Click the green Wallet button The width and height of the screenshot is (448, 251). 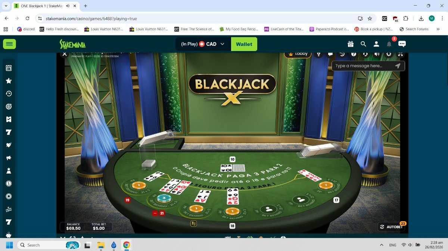244,44
